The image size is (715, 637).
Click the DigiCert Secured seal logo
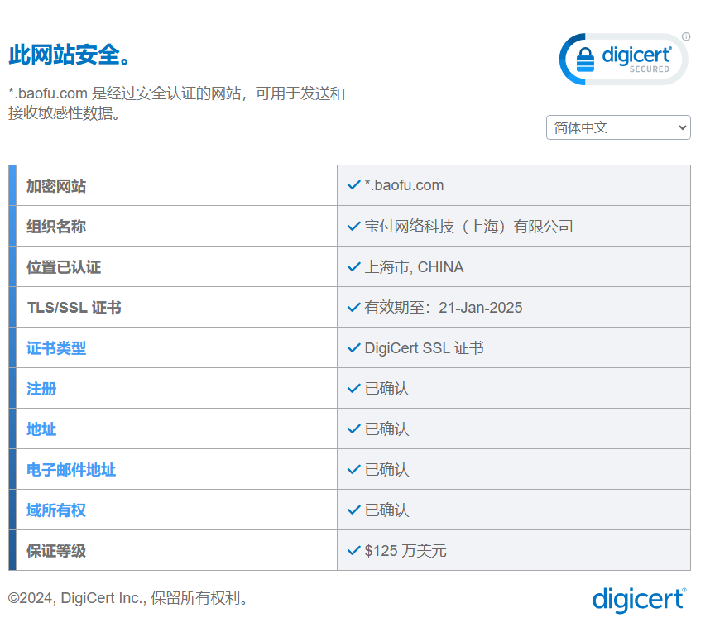623,60
